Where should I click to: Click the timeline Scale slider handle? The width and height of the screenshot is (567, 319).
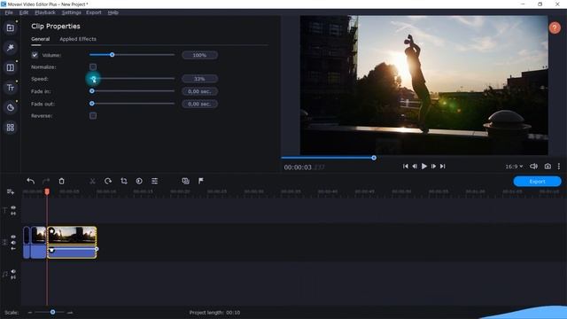[x=53, y=312]
